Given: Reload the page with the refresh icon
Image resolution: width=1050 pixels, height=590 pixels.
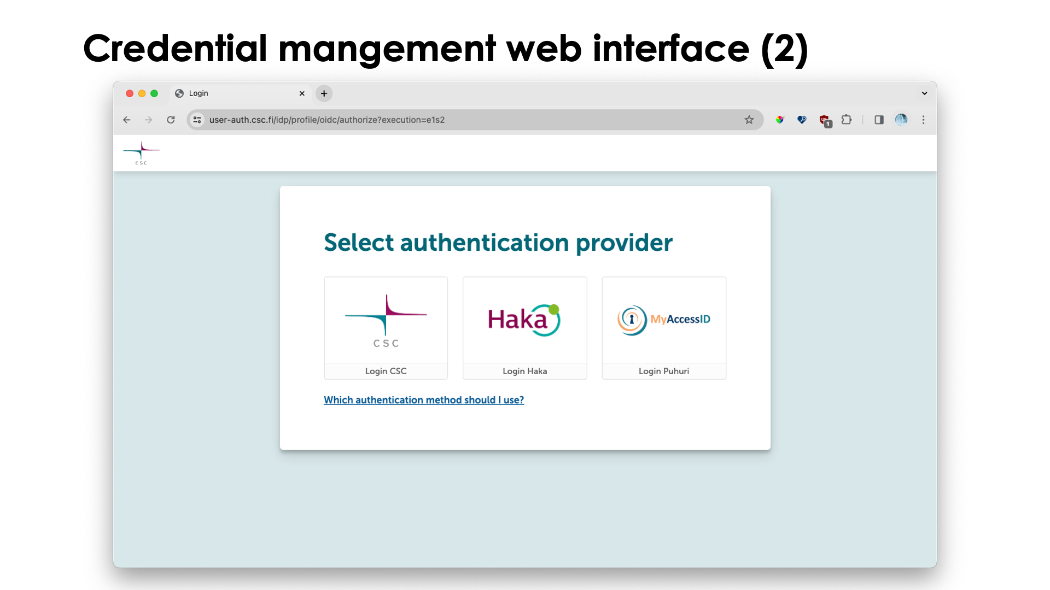Looking at the screenshot, I should (171, 120).
